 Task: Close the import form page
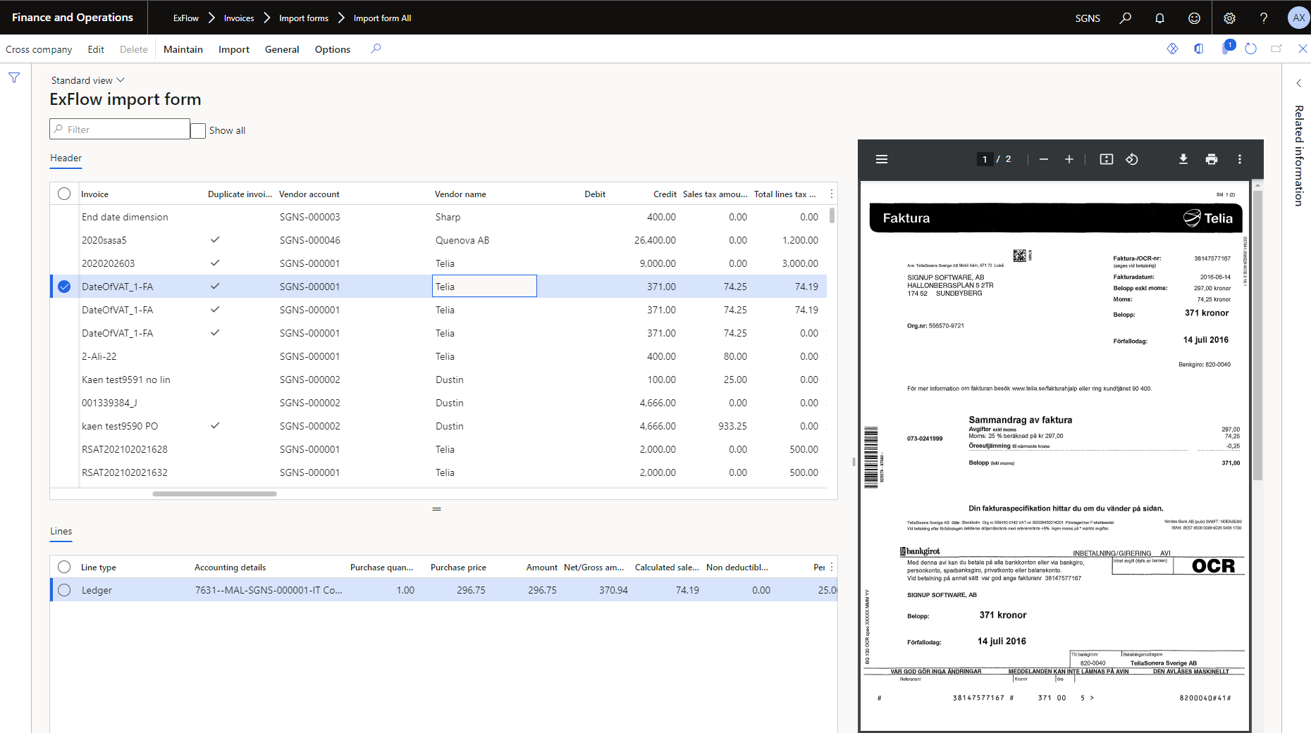click(1303, 49)
